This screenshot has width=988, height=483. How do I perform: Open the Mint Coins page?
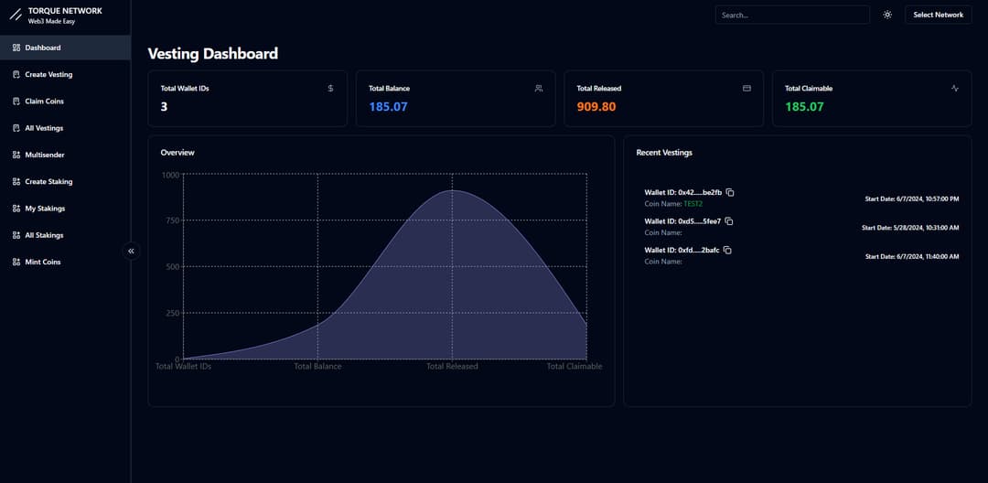point(42,262)
